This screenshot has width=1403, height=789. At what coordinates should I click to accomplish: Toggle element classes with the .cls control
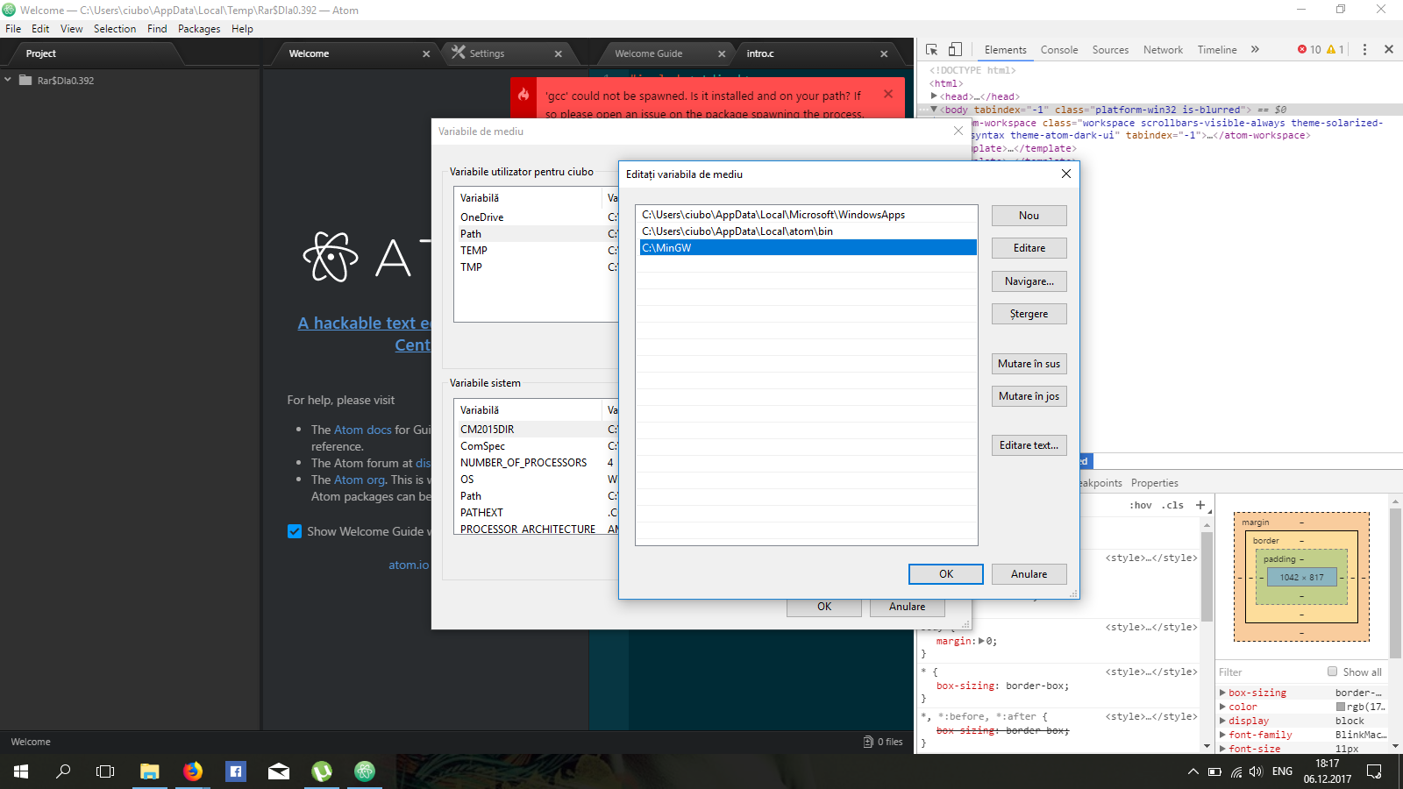(1173, 505)
